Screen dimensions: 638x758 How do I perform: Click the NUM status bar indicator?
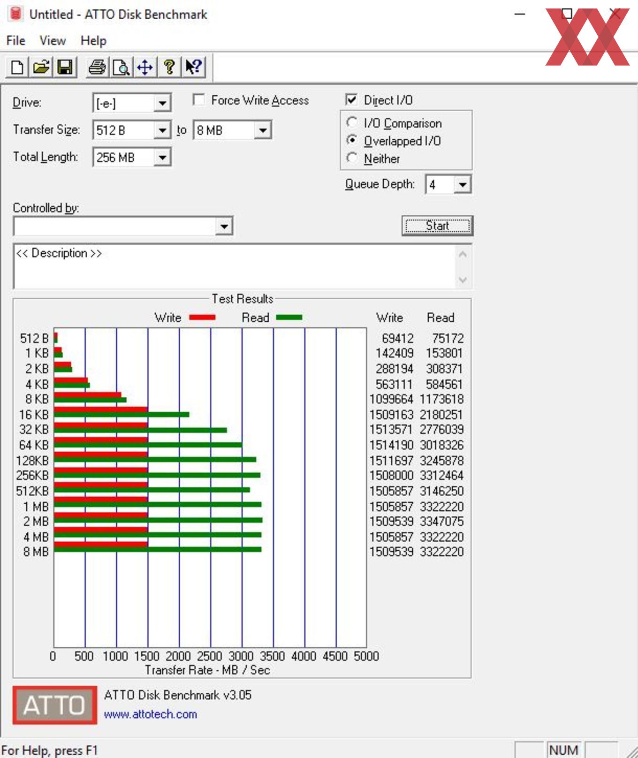pyautogui.click(x=563, y=750)
